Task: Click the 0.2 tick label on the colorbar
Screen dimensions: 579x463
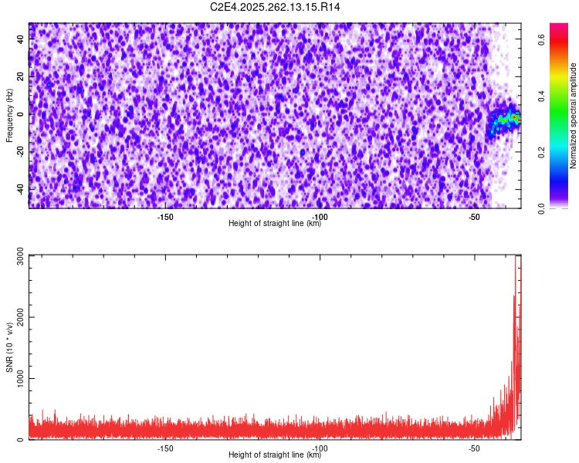Action: click(x=543, y=152)
